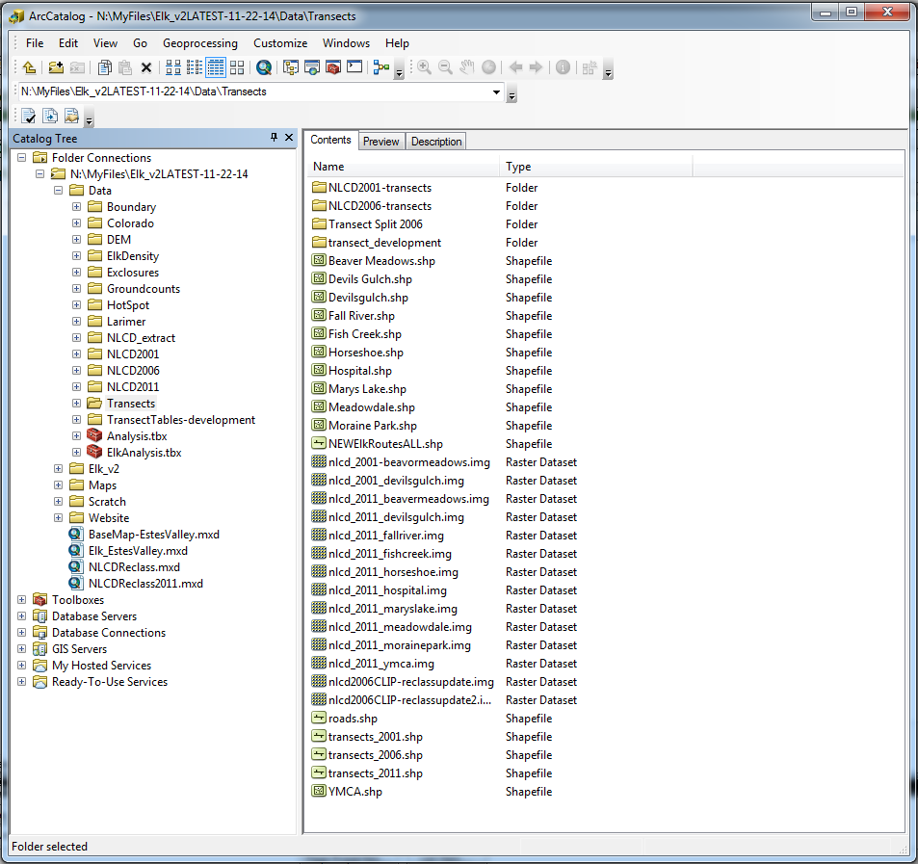Select roads.shp in the contents list
918x864 pixels.
pyautogui.click(x=353, y=719)
